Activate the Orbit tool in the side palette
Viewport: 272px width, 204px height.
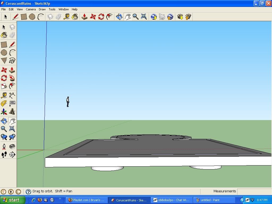pos(4,121)
